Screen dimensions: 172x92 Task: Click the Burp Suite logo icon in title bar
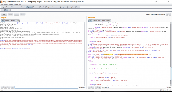pos(2,2)
